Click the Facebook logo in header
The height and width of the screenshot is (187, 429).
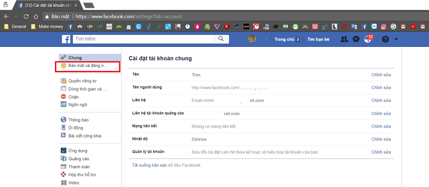[x=66, y=39]
